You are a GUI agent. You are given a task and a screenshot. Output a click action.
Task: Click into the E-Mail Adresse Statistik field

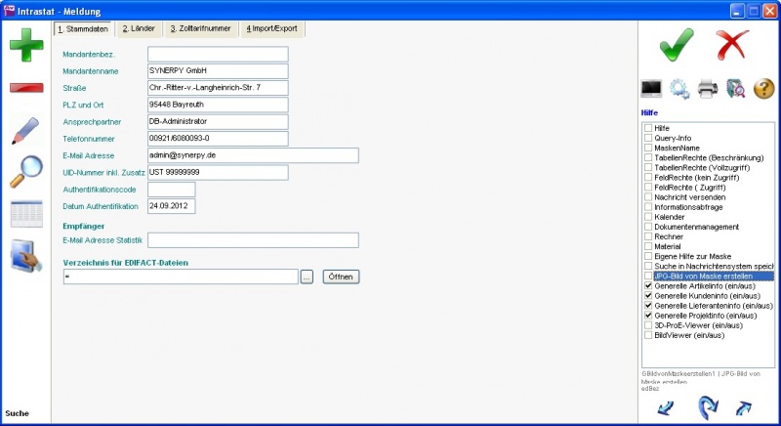[x=253, y=240]
